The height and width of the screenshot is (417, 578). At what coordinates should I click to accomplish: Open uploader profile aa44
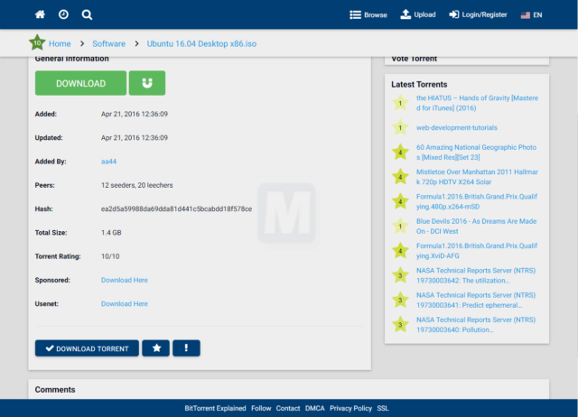point(108,162)
